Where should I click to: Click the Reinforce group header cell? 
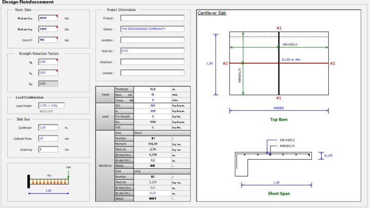[x=105, y=166]
